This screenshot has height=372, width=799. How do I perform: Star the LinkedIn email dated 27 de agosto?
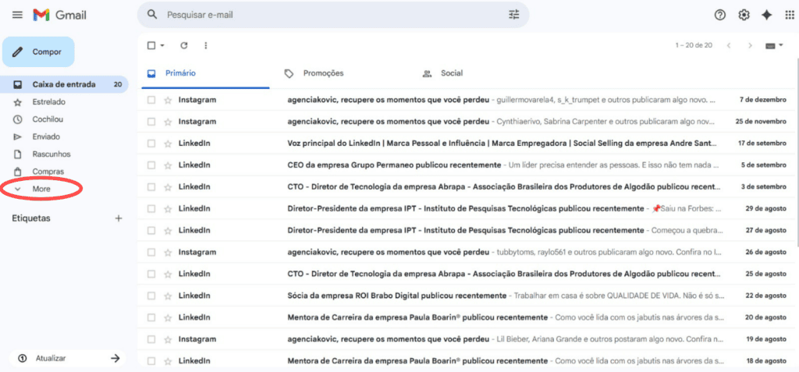click(168, 230)
